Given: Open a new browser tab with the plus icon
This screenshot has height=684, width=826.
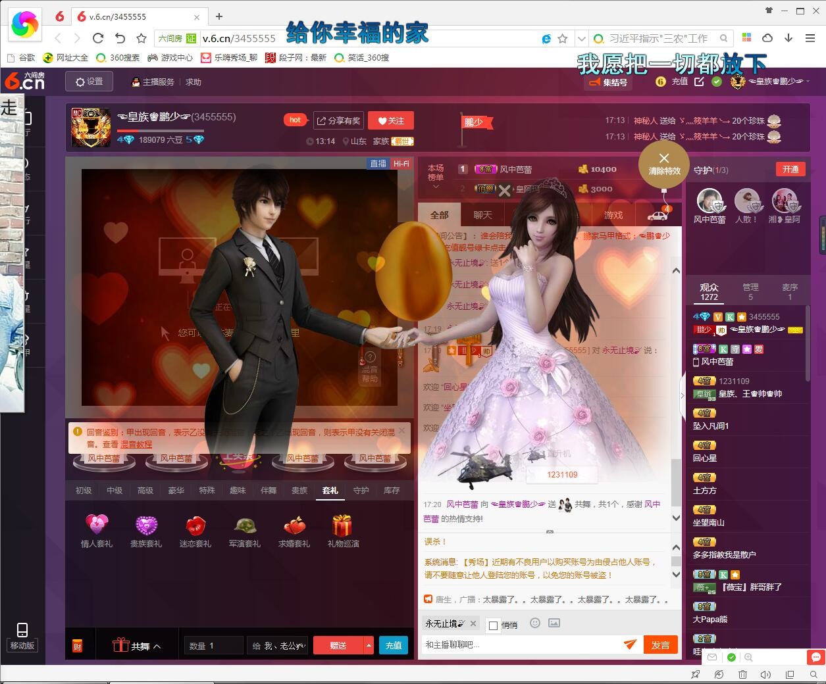Looking at the screenshot, I should coord(219,16).
